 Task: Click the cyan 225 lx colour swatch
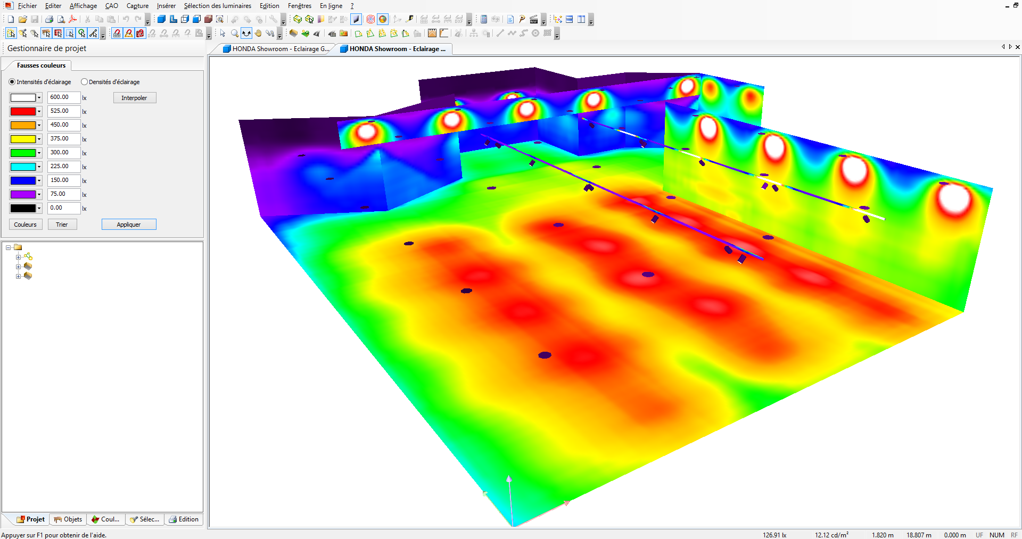[x=23, y=167]
